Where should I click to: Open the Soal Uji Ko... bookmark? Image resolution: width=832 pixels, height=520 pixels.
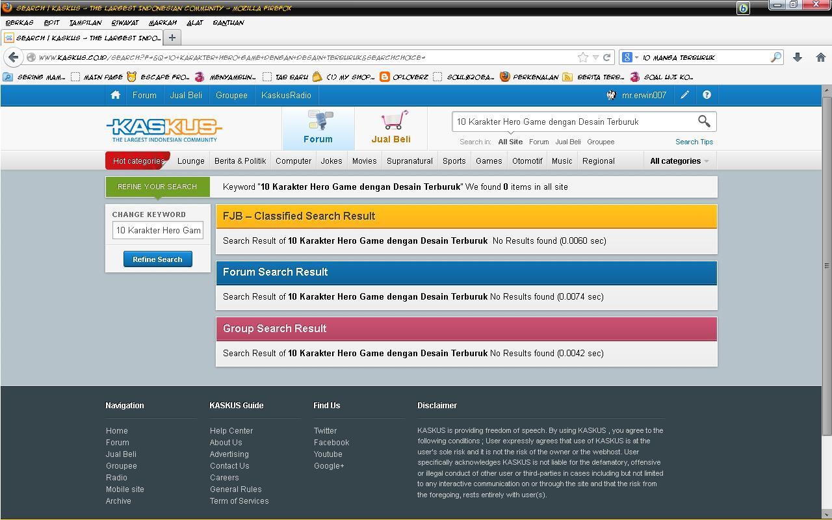pyautogui.click(x=662, y=77)
